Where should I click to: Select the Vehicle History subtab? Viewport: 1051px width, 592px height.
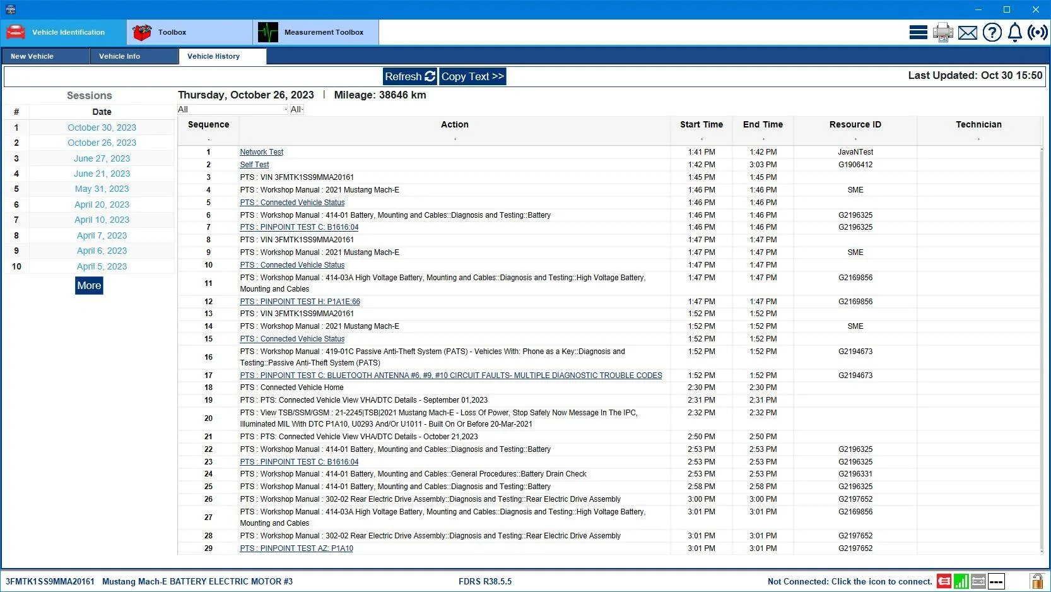223,56
